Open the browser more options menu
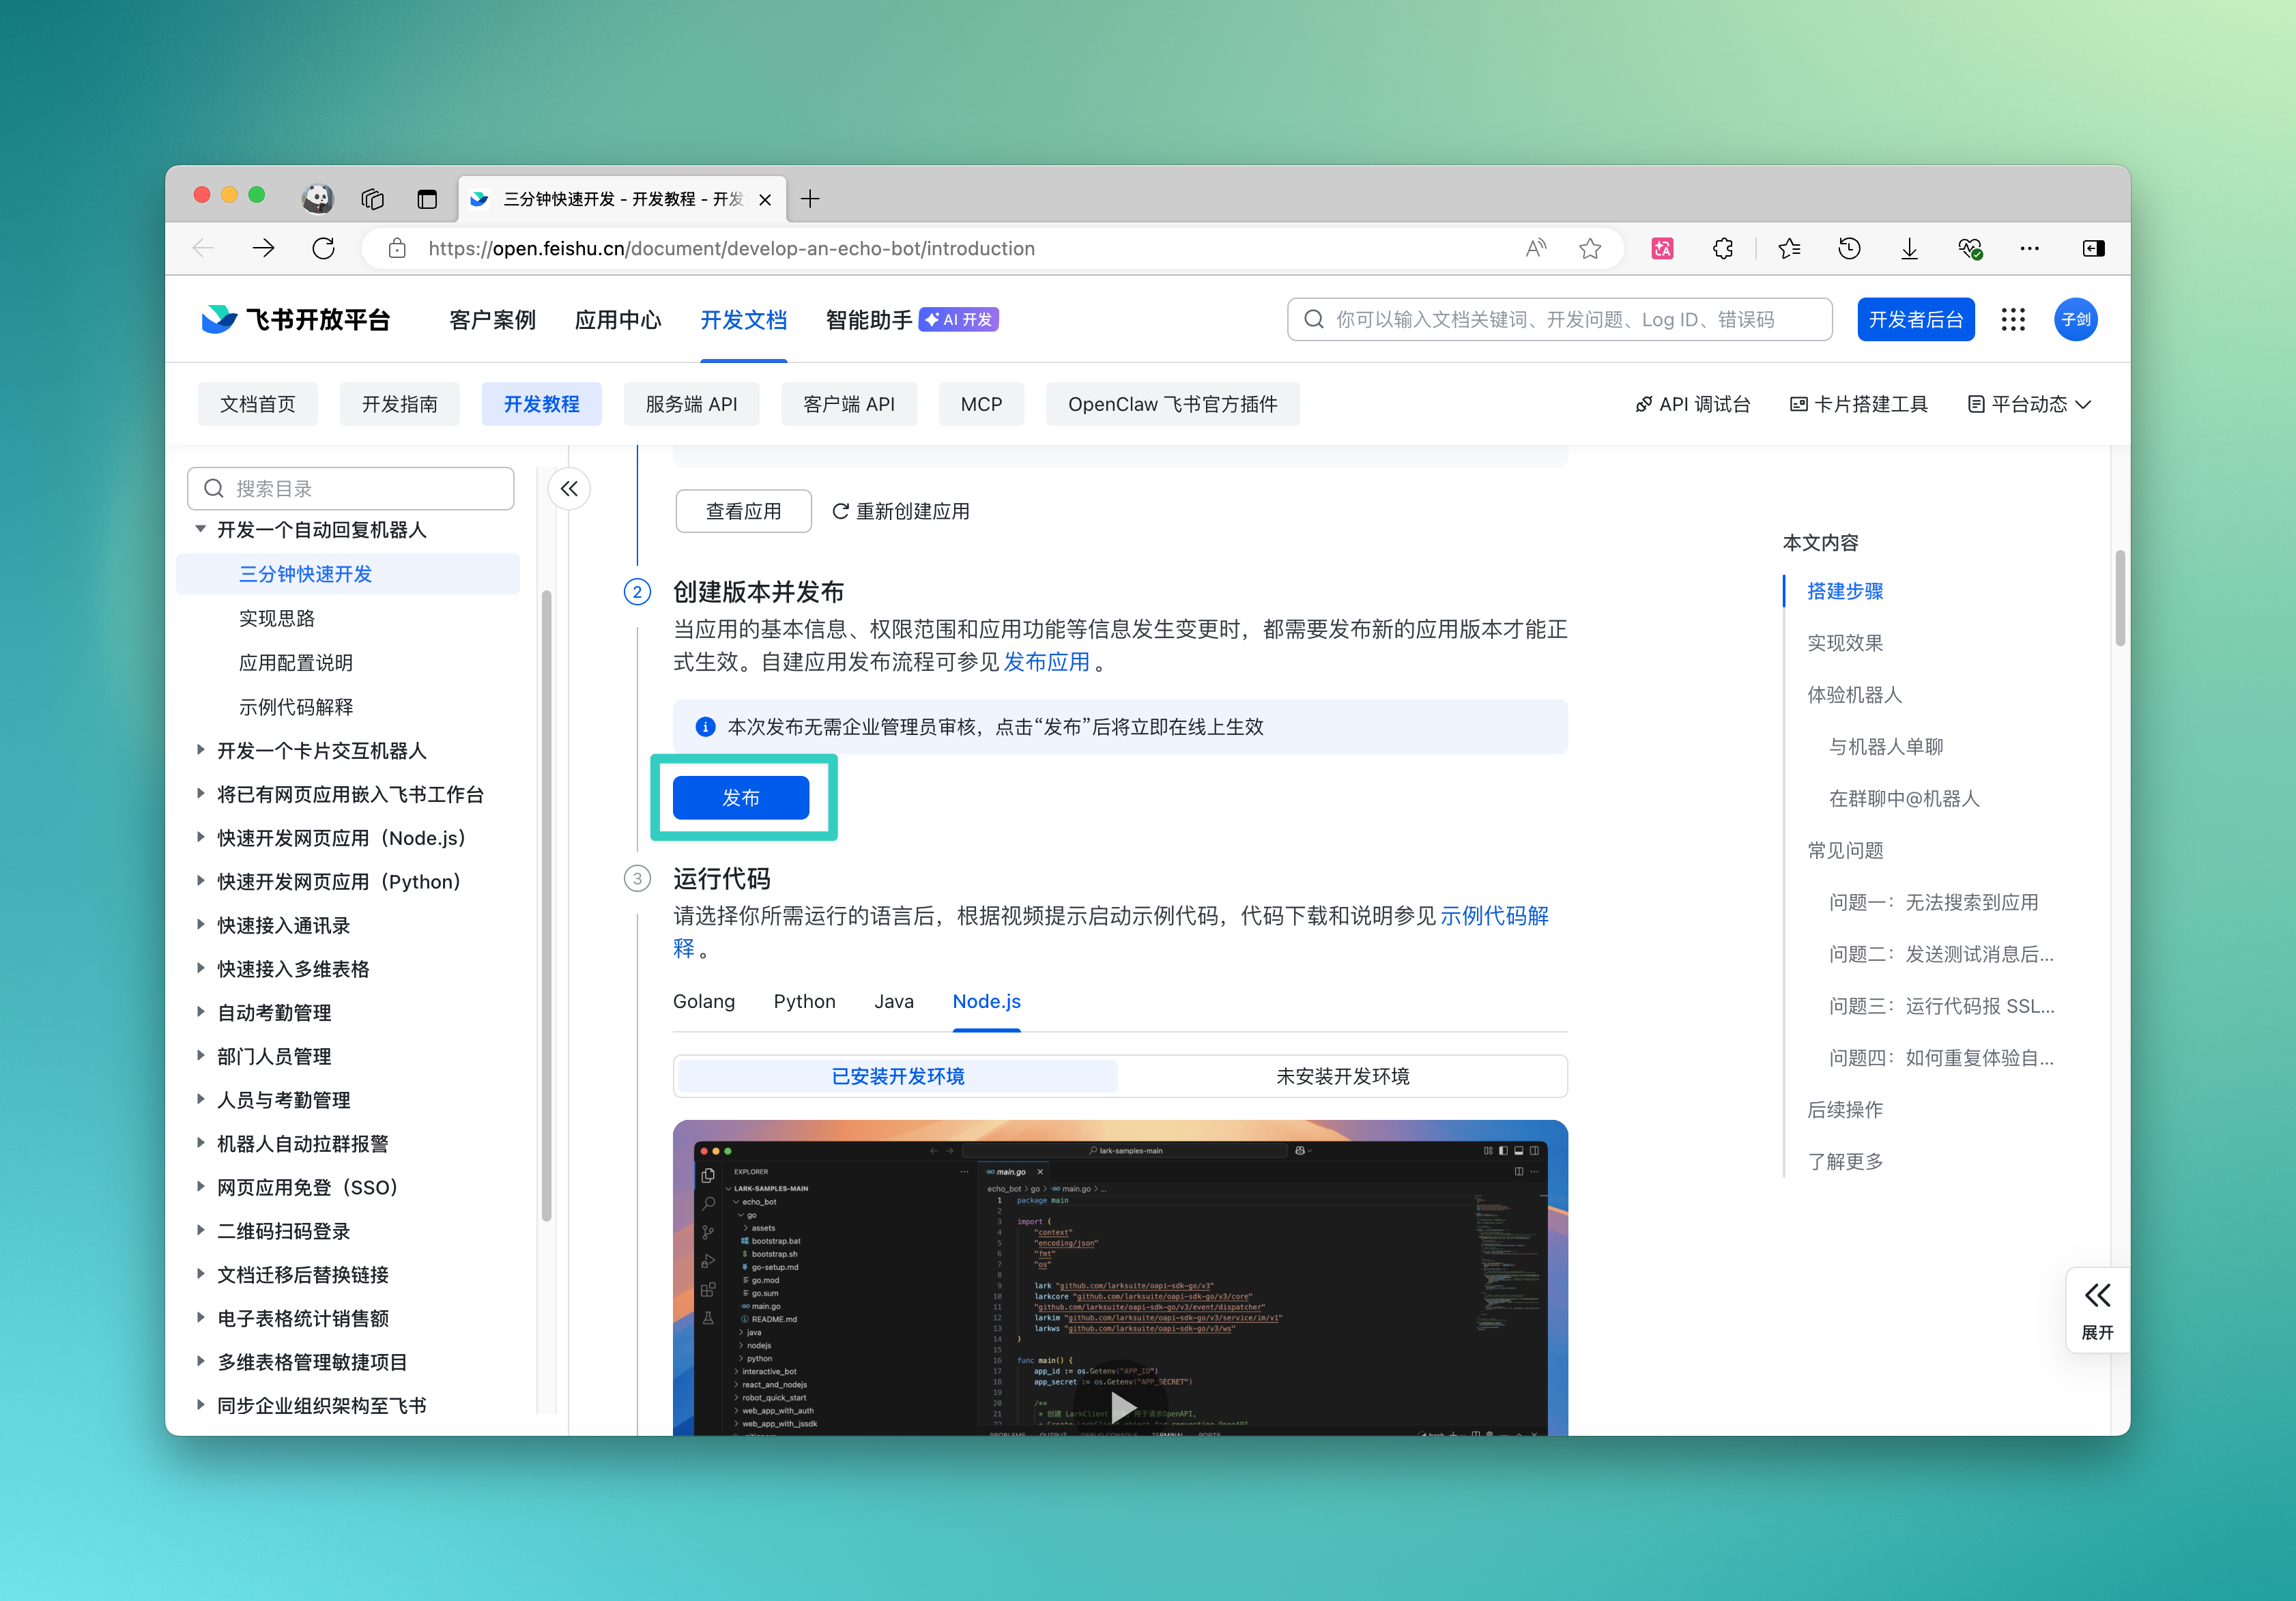The width and height of the screenshot is (2296, 1601). point(2029,248)
